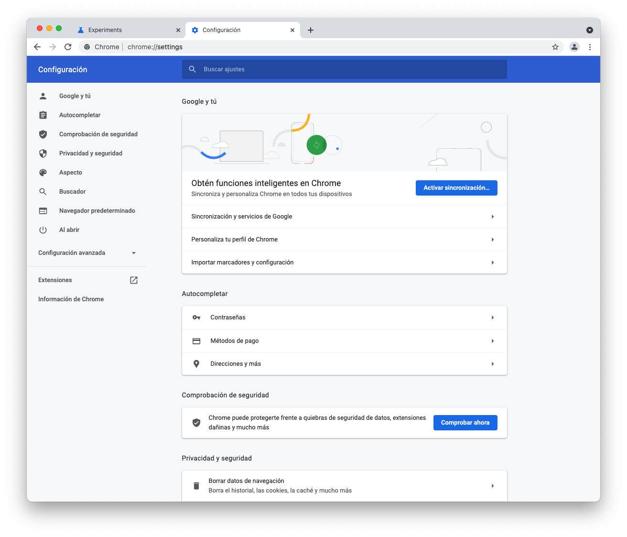
Task: Click the credit card icon beside Métodos de pago
Action: [196, 341]
